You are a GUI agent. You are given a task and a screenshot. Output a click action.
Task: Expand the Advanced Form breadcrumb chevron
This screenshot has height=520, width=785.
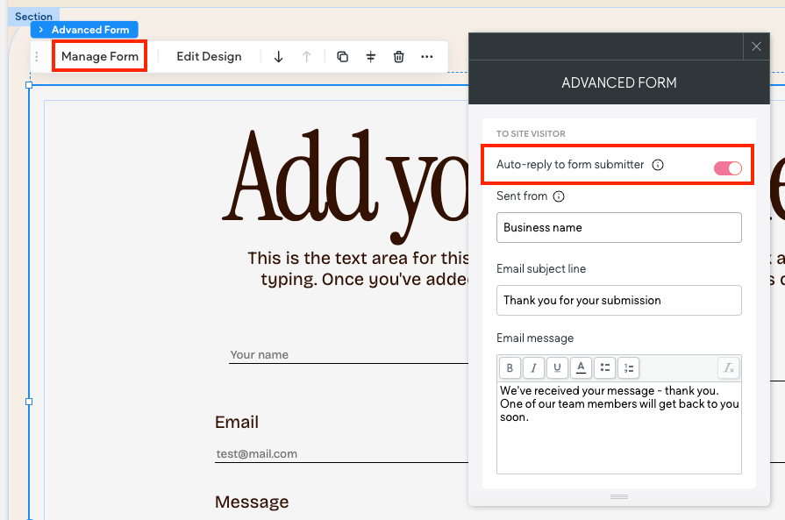(x=41, y=30)
